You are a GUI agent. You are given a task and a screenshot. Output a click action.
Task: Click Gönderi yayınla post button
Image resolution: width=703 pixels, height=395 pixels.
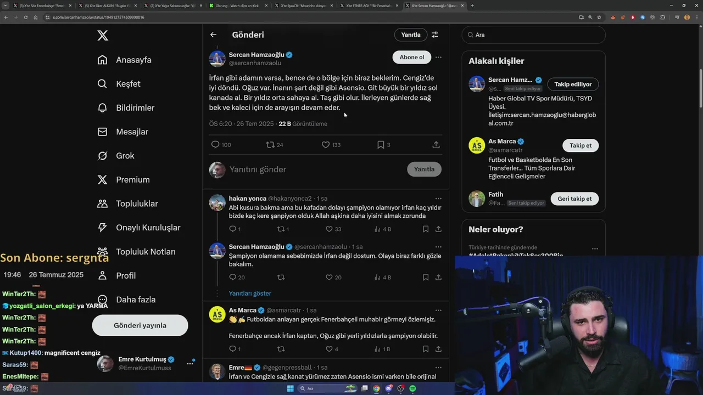click(x=140, y=325)
